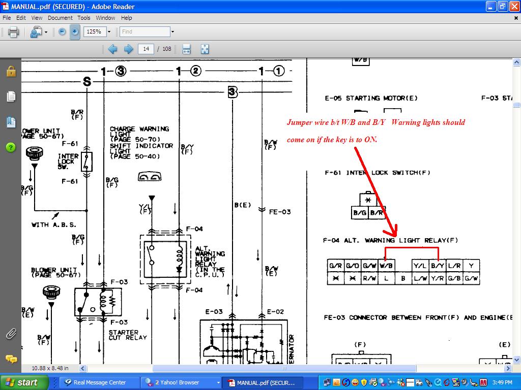Expand the collaborate tool dropdown arrow
Screen dimensions: 521x390
click(46, 31)
